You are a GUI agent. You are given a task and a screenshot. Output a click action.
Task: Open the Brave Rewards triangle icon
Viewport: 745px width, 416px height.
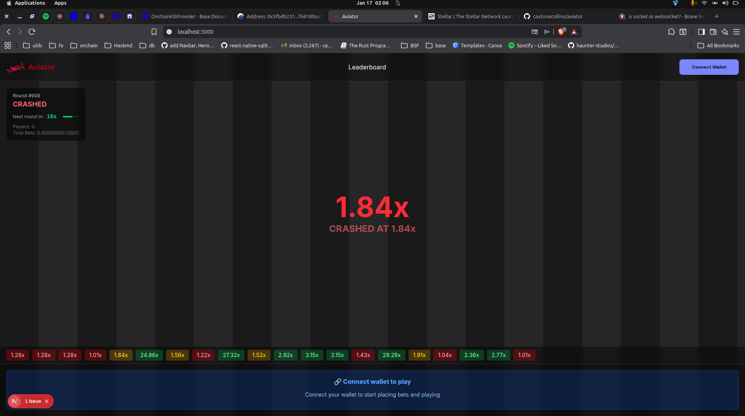pyautogui.click(x=575, y=32)
